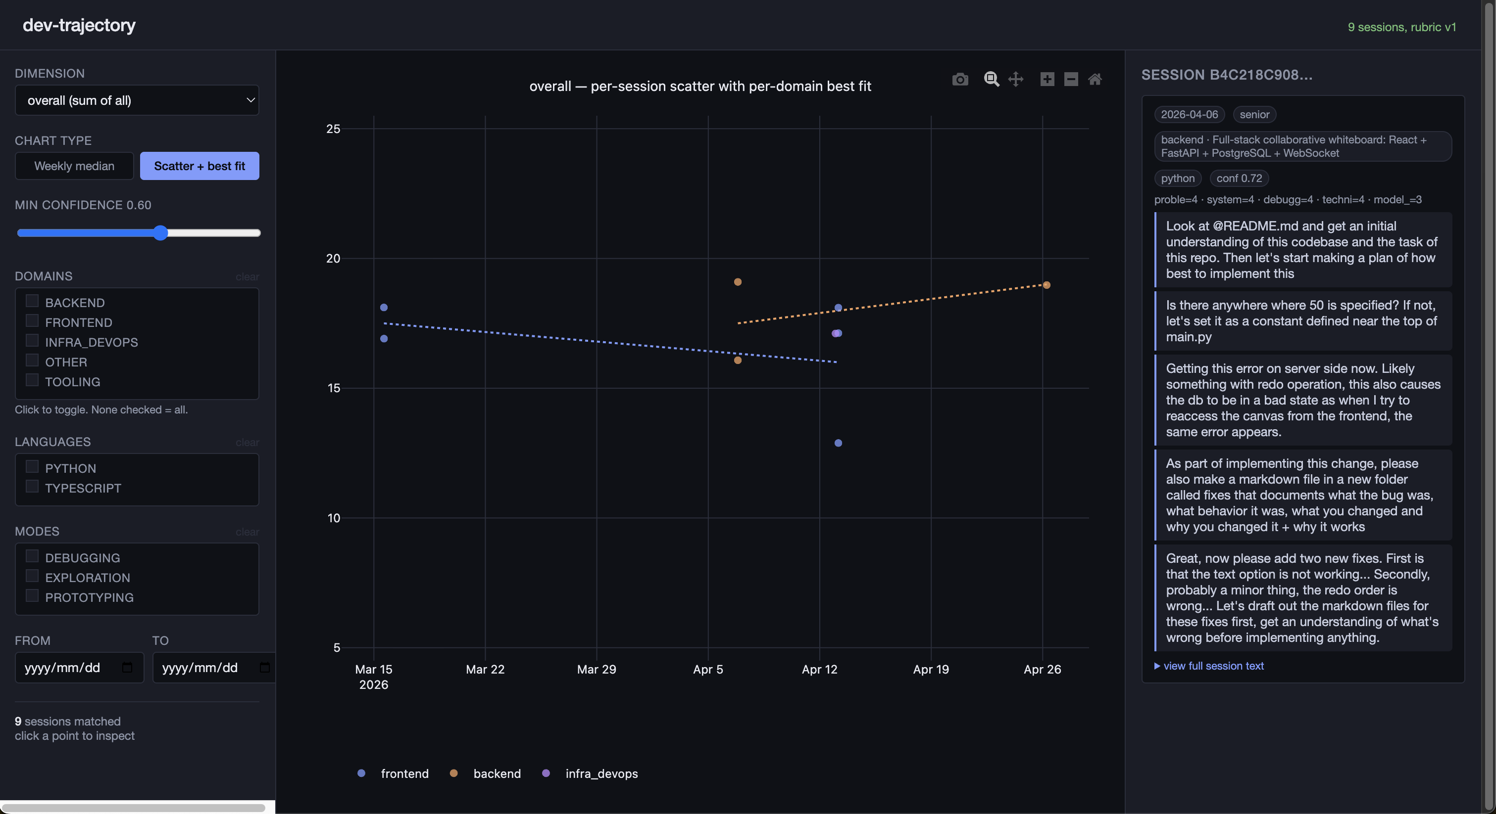Focus the TO date input field
The image size is (1496, 814).
[x=214, y=667]
